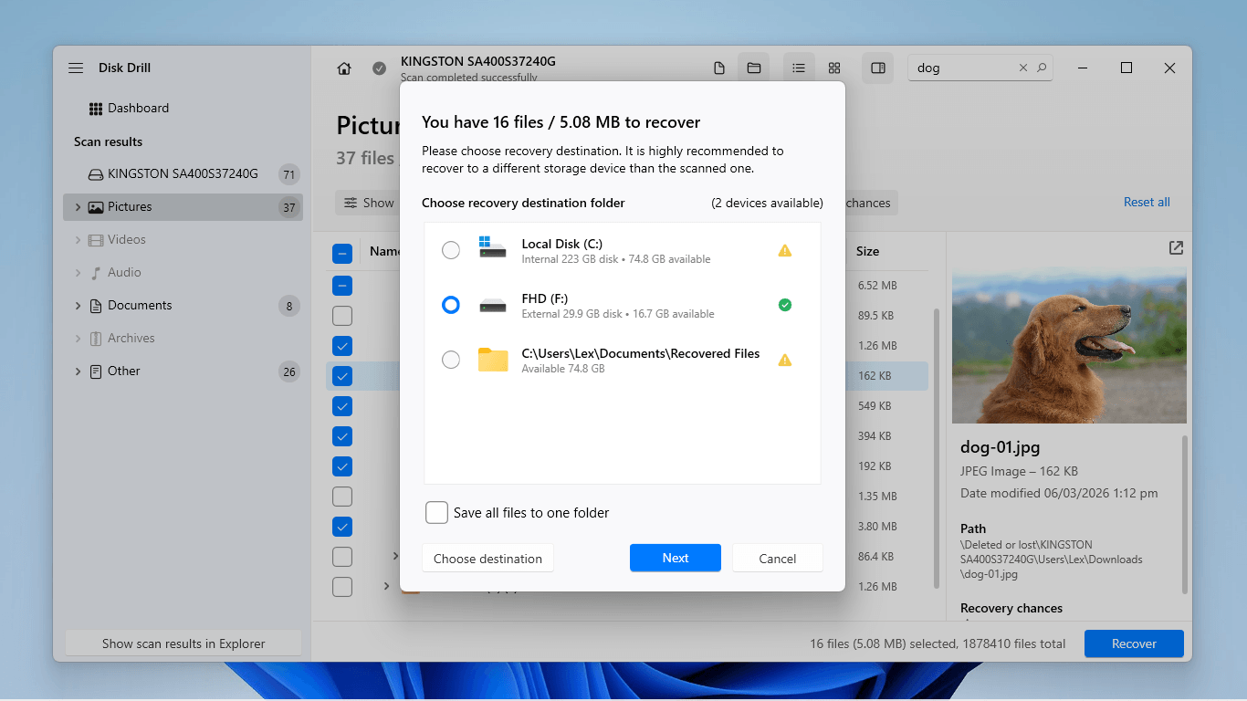
Task: Sort by the Size column header
Action: tap(867, 251)
